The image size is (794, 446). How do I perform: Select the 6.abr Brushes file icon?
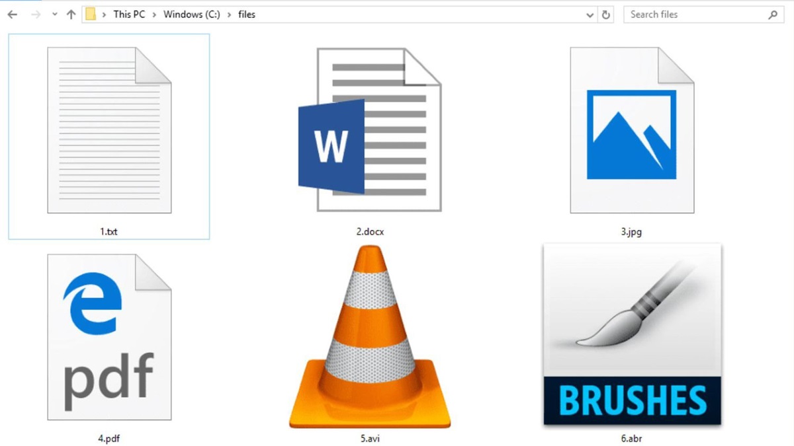click(632, 334)
